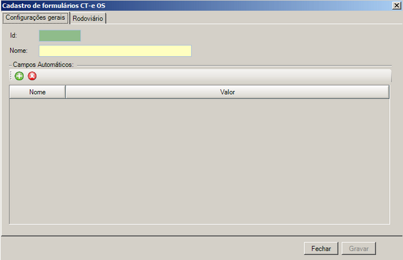Click empty bottom panel left of the Fechar button
Screen dimensions: 403x260
152,248
